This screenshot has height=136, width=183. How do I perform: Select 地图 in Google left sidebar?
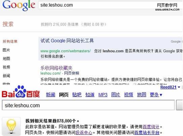(6, 59)
